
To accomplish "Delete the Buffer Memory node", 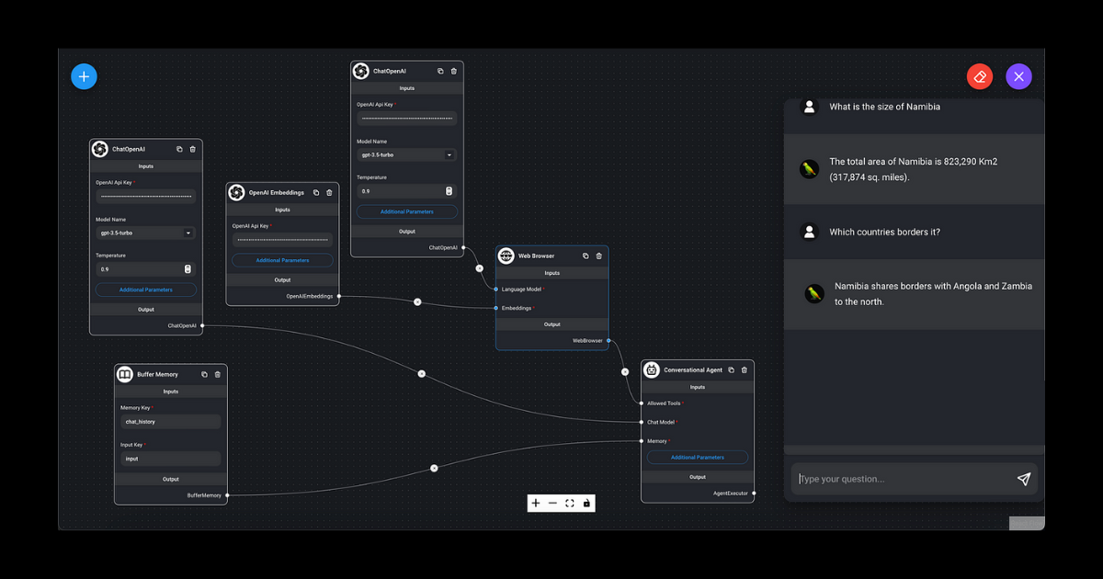I will click(x=218, y=374).
